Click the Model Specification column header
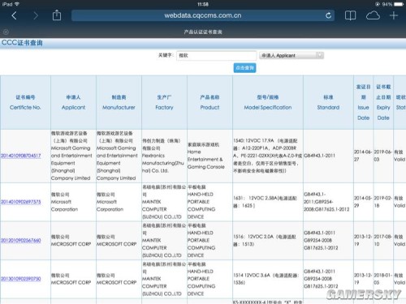 pyautogui.click(x=268, y=102)
